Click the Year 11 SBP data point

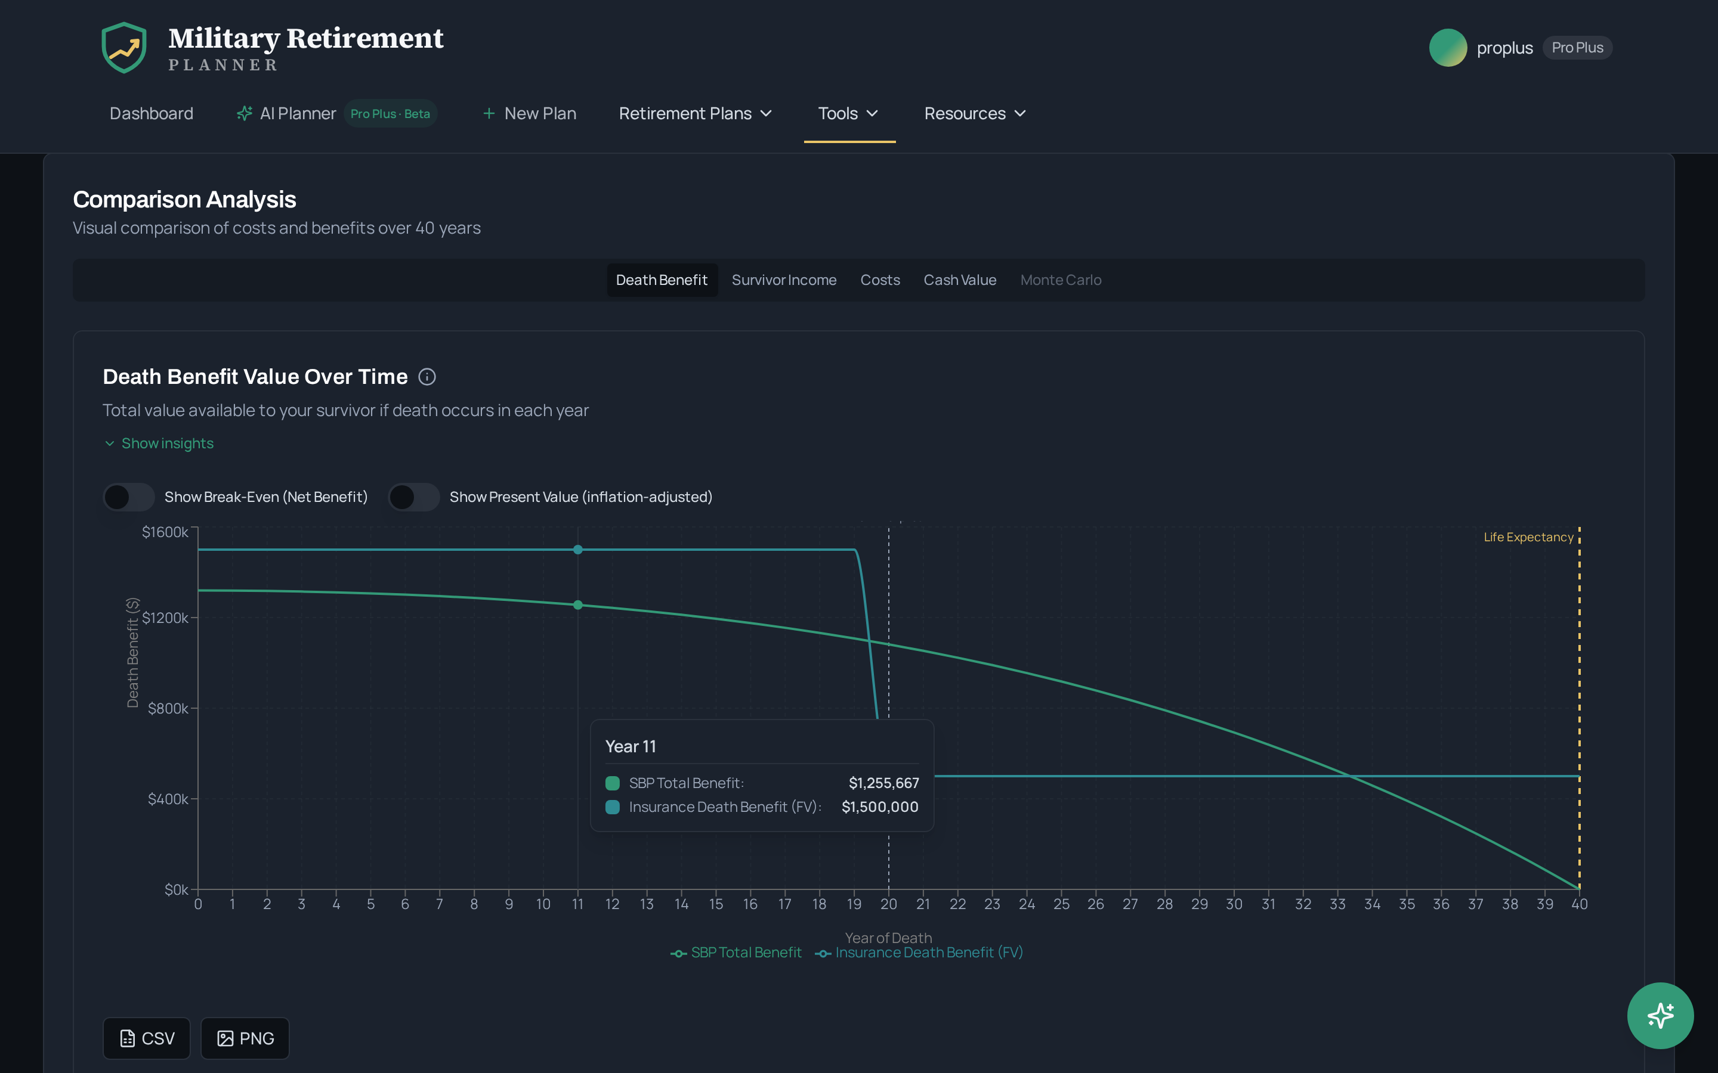[x=578, y=604]
